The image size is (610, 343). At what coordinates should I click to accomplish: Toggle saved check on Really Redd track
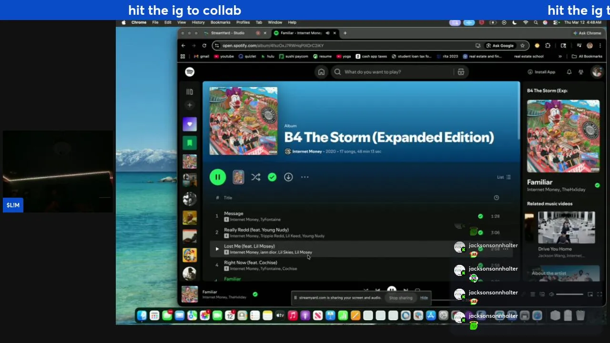pyautogui.click(x=480, y=232)
